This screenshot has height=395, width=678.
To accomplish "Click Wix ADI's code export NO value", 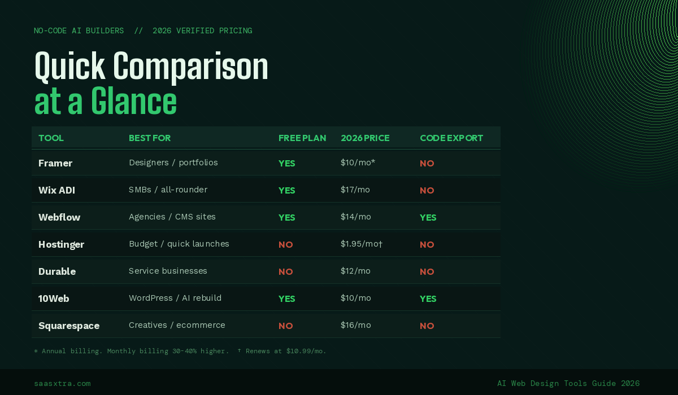I will click(x=427, y=191).
